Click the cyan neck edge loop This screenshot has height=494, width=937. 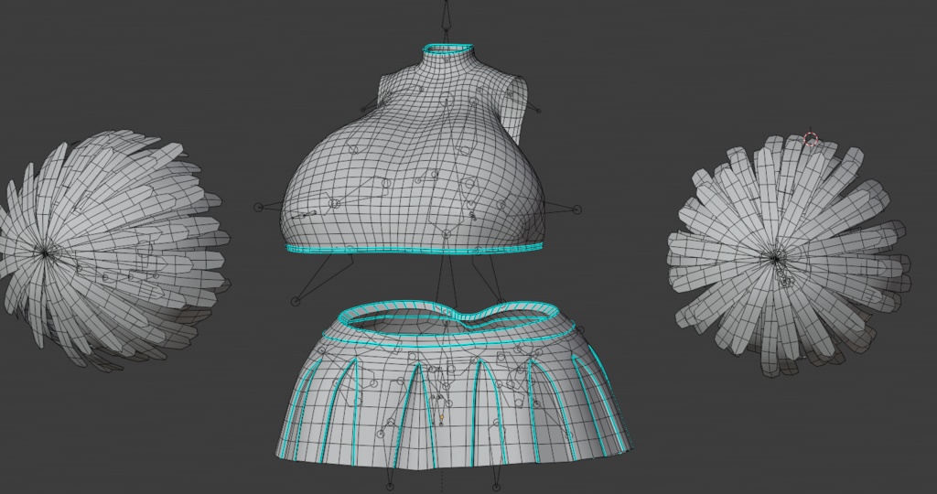[448, 48]
